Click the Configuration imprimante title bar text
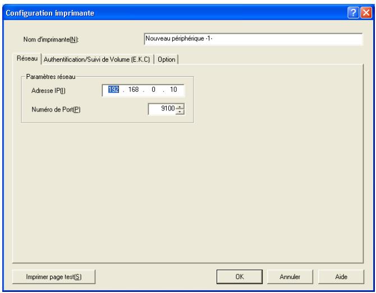This screenshot has height=293, width=376. point(50,13)
